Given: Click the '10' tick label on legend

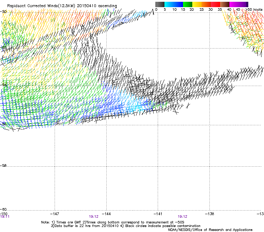Looking at the screenshot, I should tap(174, 10).
